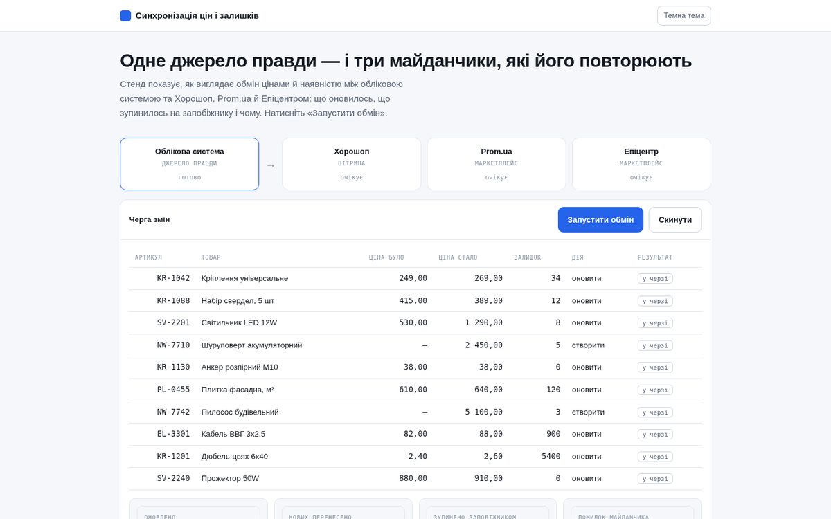Click "у черзі" badge in KR-1042 row
Screen dimensions: 831x519
coord(655,278)
